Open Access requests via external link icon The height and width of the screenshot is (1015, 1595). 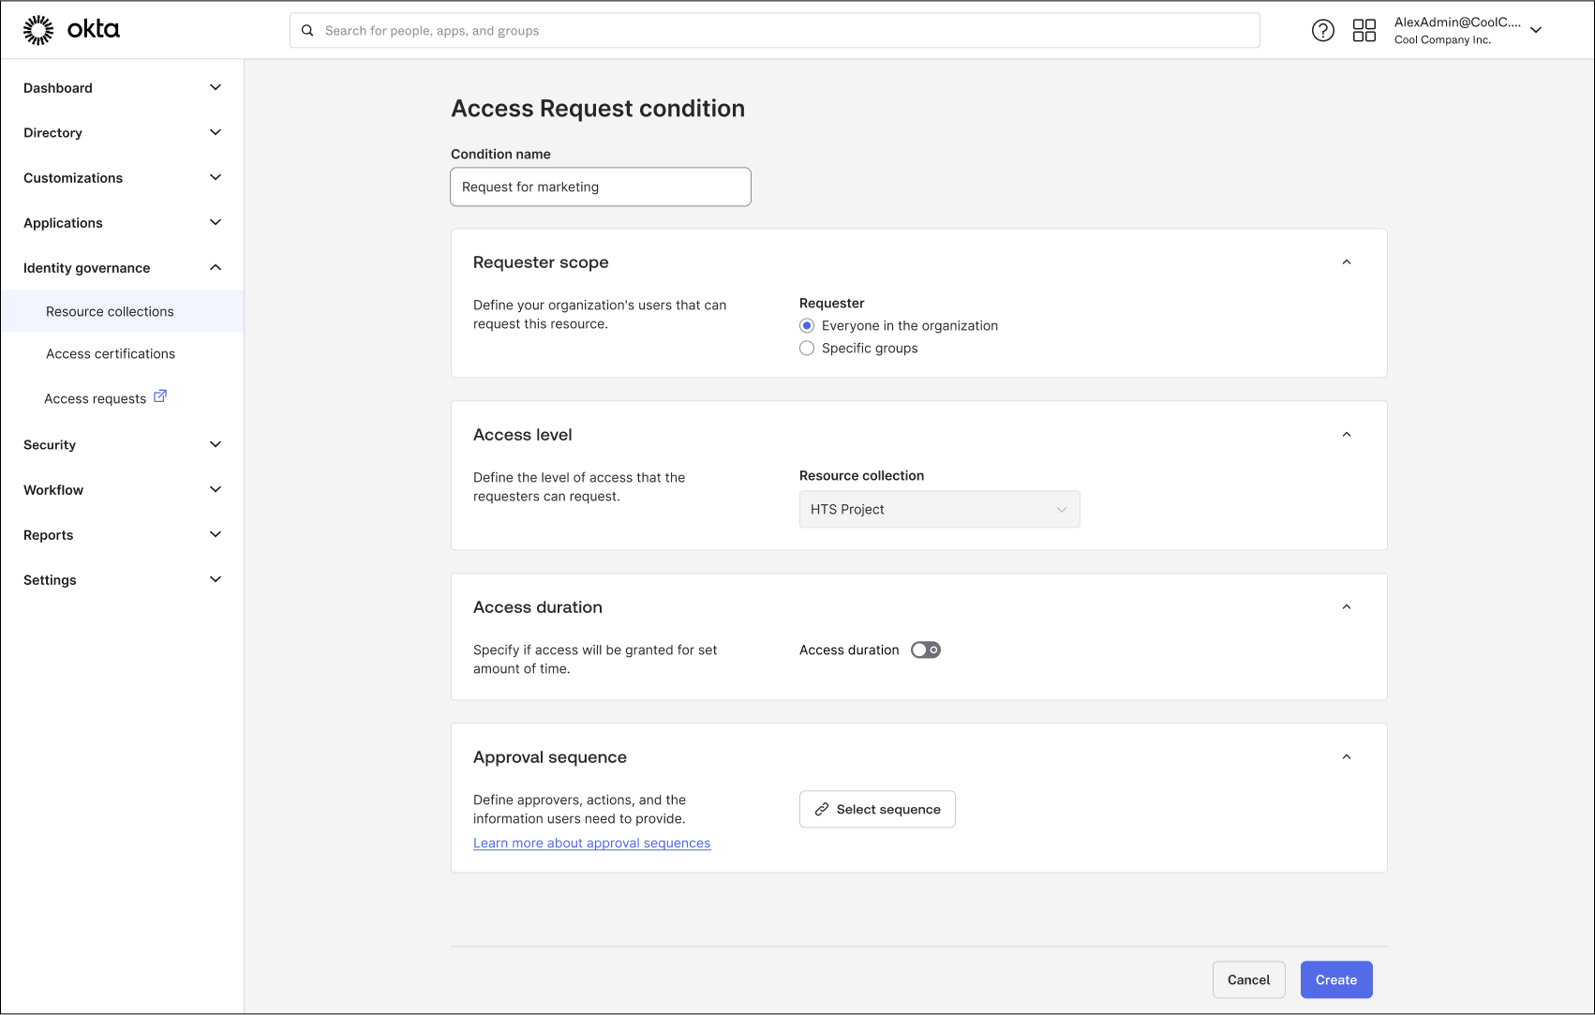pyautogui.click(x=160, y=396)
